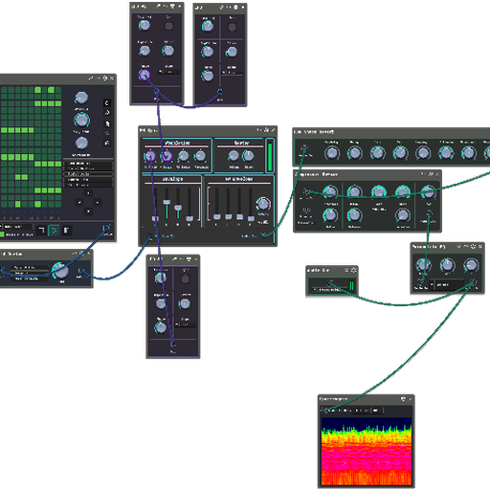Toggle the first lit cell in the sequencer grid's top row
The width and height of the screenshot is (490, 490).
pos(37,90)
